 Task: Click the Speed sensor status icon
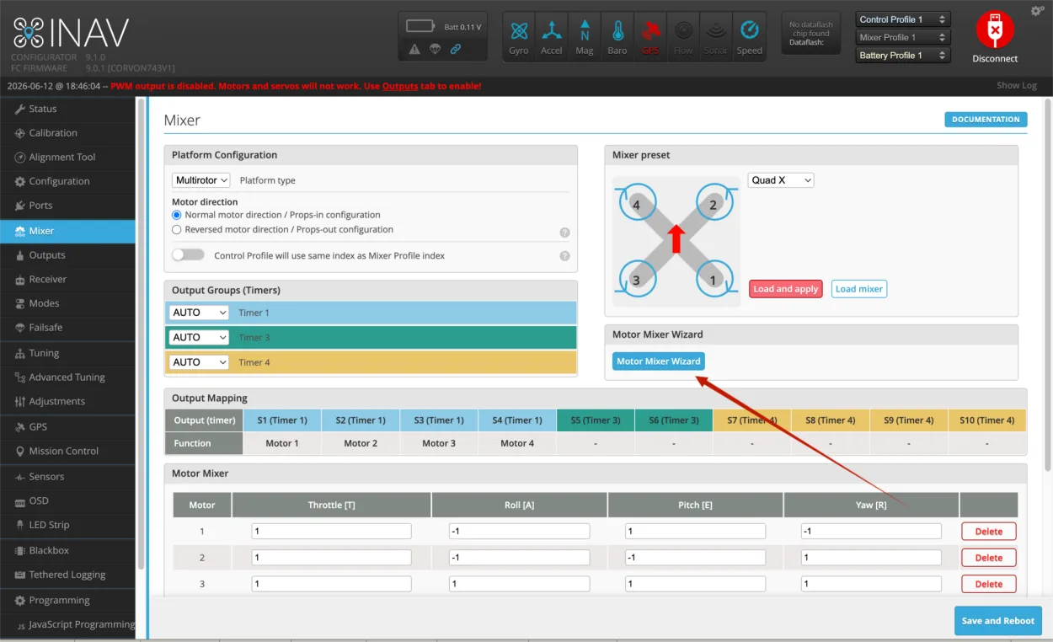pos(749,36)
